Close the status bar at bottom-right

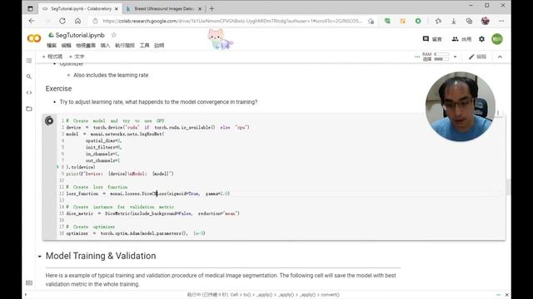(x=506, y=295)
